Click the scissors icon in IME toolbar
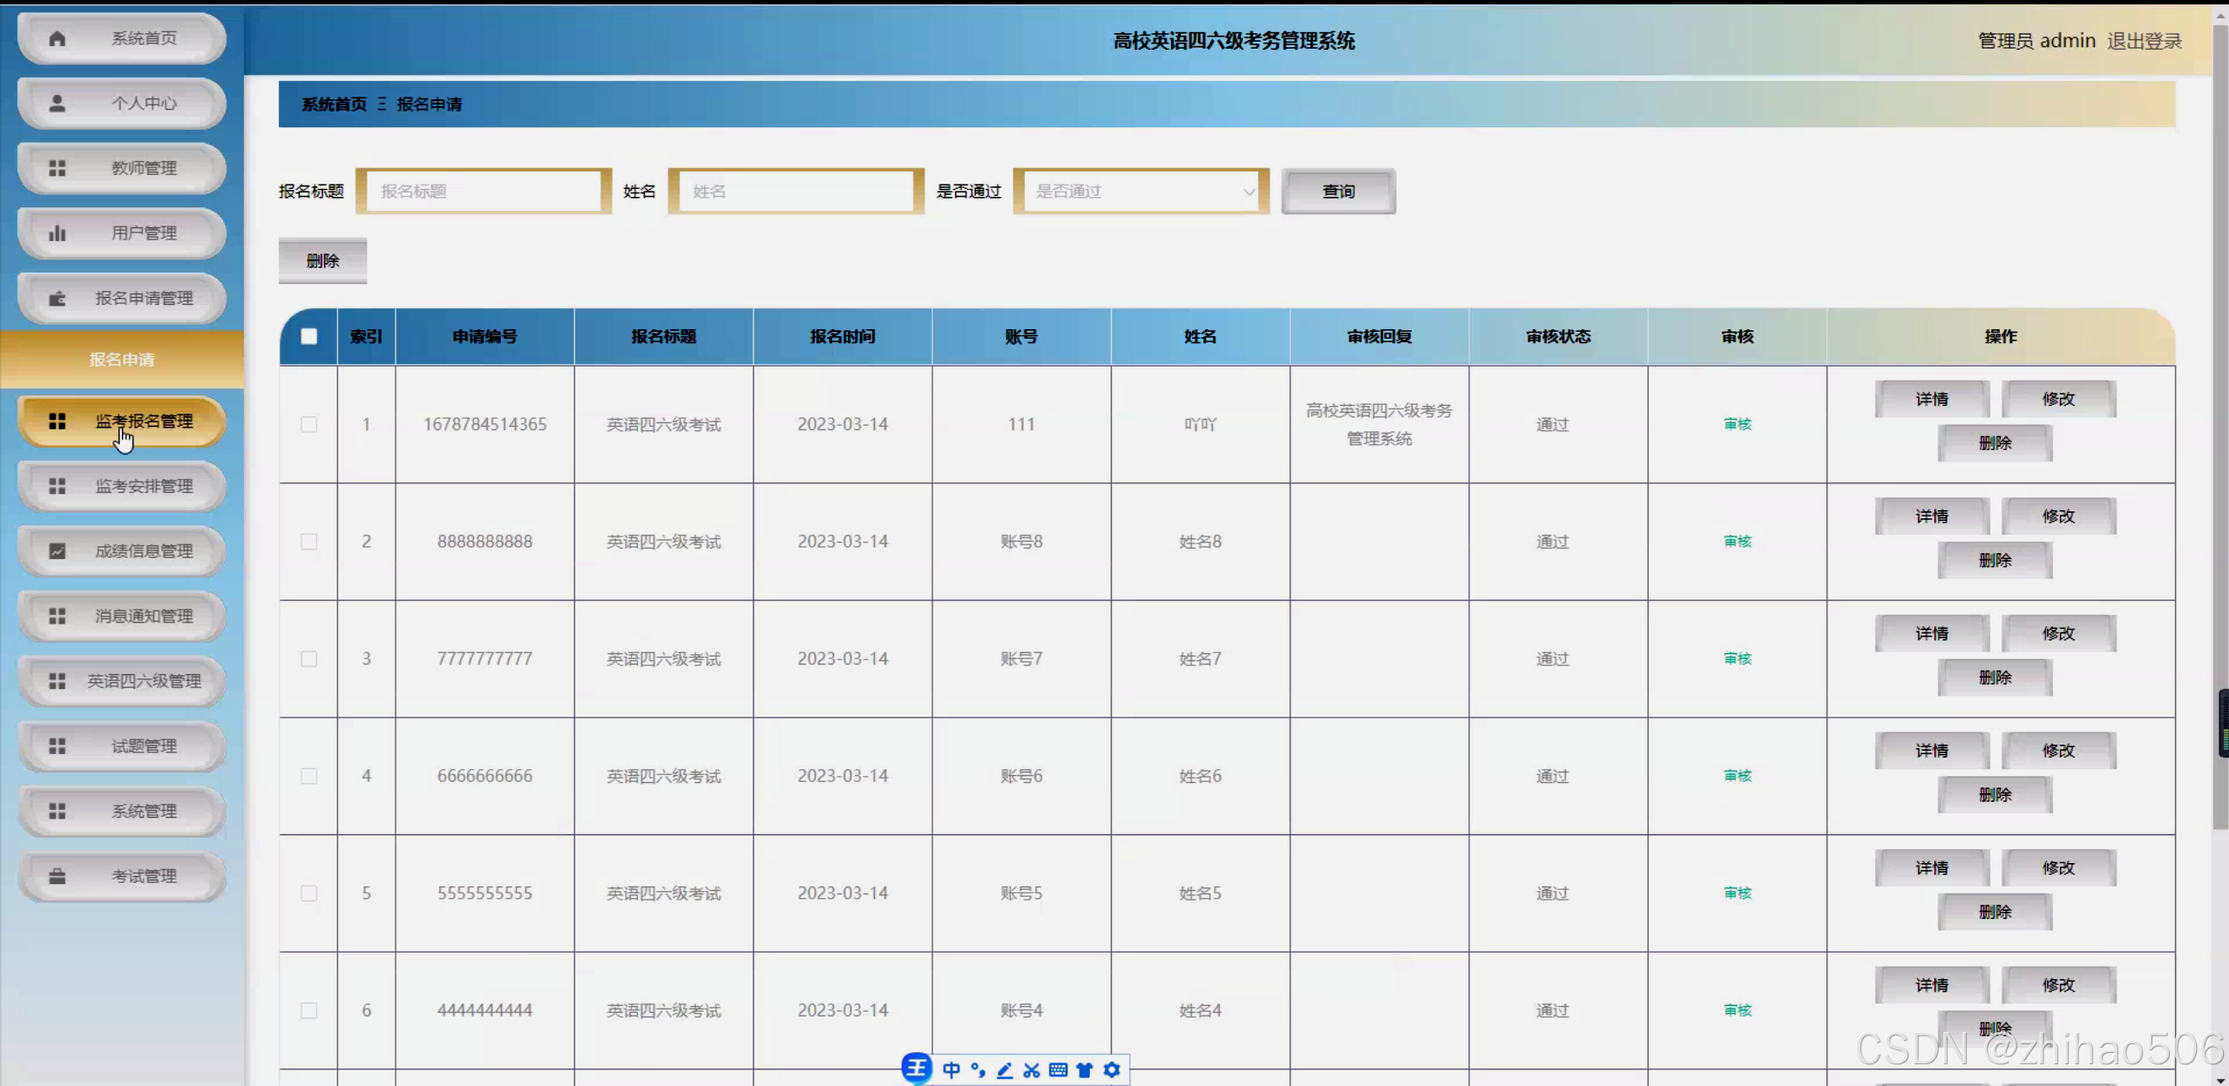 pyautogui.click(x=1032, y=1070)
